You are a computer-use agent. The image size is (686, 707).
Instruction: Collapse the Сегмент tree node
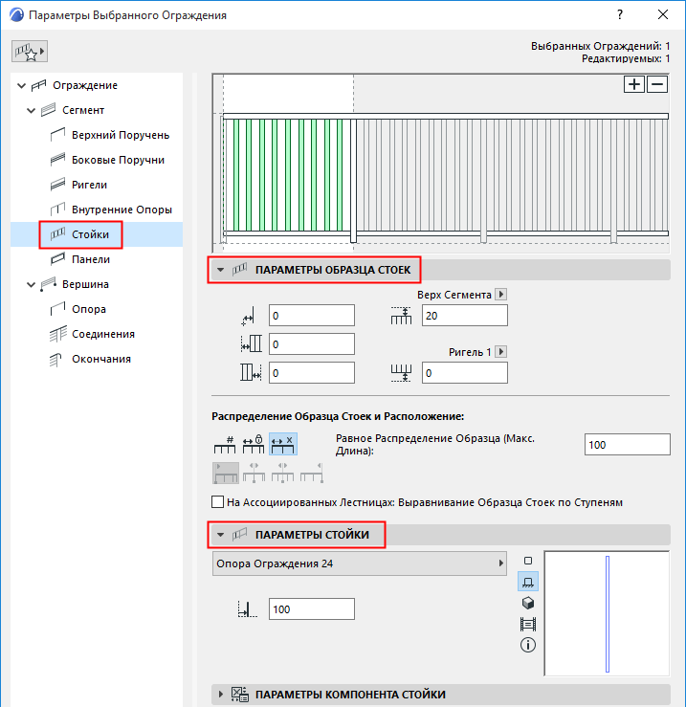coord(31,110)
